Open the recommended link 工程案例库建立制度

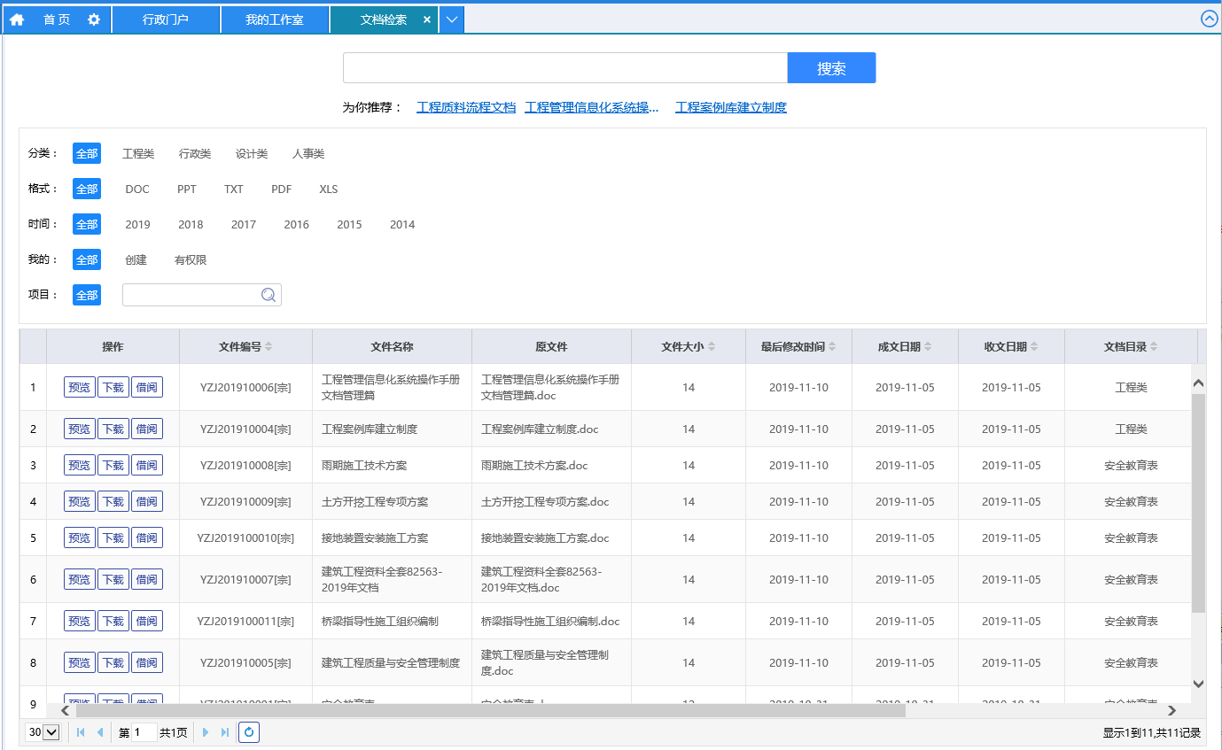coord(730,107)
